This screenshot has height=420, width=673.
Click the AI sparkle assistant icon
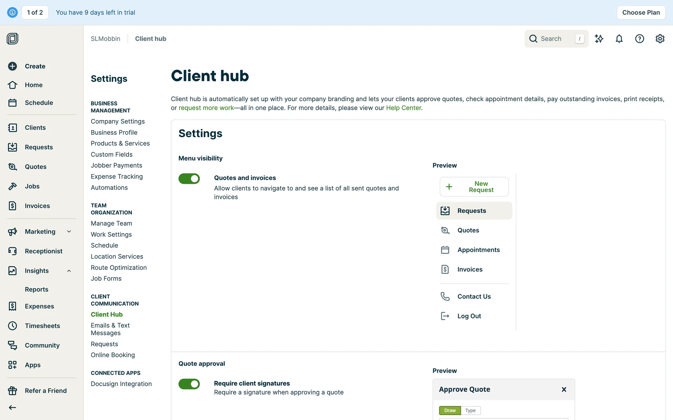[599, 39]
